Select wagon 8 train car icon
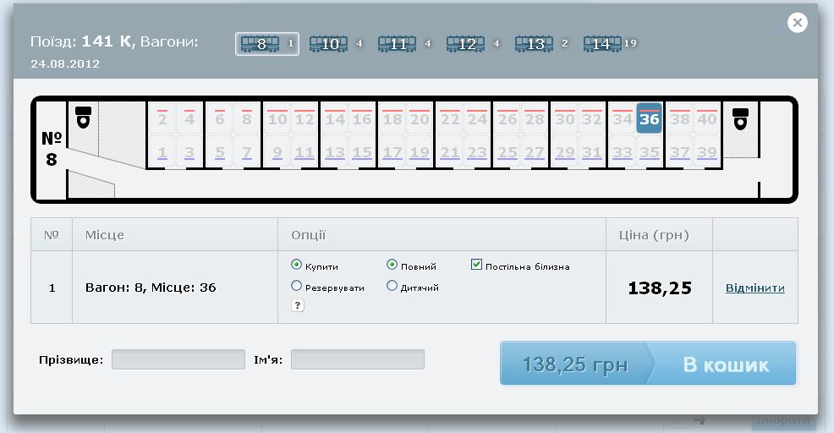 coord(261,44)
